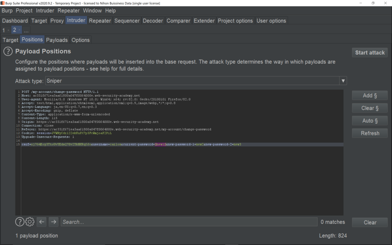
Task: Click the csrf token value in body
Action: [x=61, y=144]
